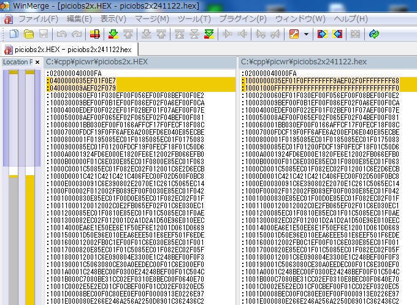Refresh comparison with blue-green arrows icon
The height and width of the screenshot is (305, 417).
click(374, 34)
